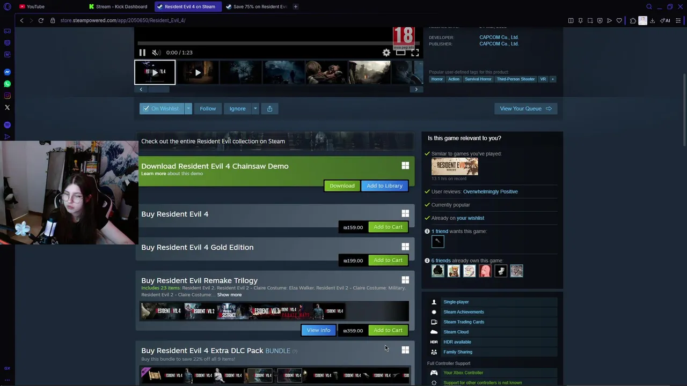Open X (Twitter) in the Opera sidebar

coord(7,107)
